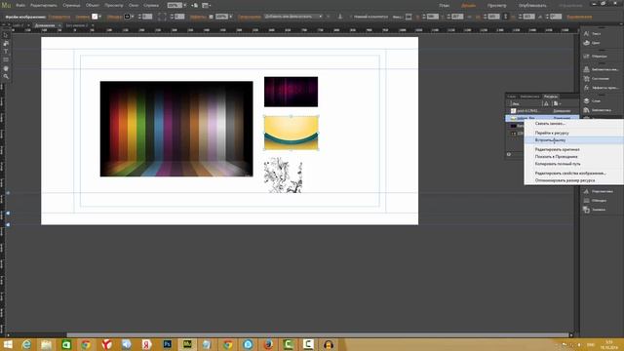Select the Rectangle tool
The width and height of the screenshot is (624, 351).
(6, 59)
